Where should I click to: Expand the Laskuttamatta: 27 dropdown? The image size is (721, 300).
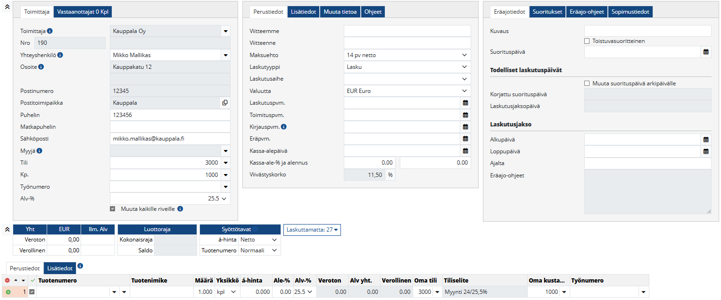(312, 230)
